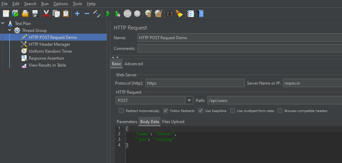
Task: Enable the Redirect Automatically checkbox
Action: coord(121,111)
